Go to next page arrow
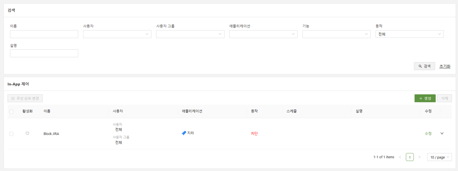The width and height of the screenshot is (458, 171). 419,157
